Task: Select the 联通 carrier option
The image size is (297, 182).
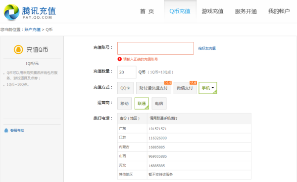Action: pyautogui.click(x=142, y=104)
